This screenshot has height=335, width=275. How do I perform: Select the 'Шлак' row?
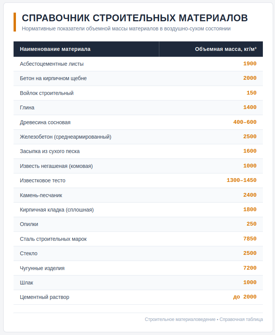coord(138,283)
